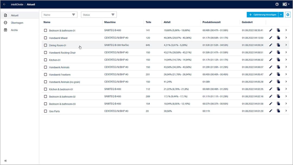This screenshot has height=165, width=293.
Task: Open the intelliDivide breadcrumb link
Action: click(17, 4)
